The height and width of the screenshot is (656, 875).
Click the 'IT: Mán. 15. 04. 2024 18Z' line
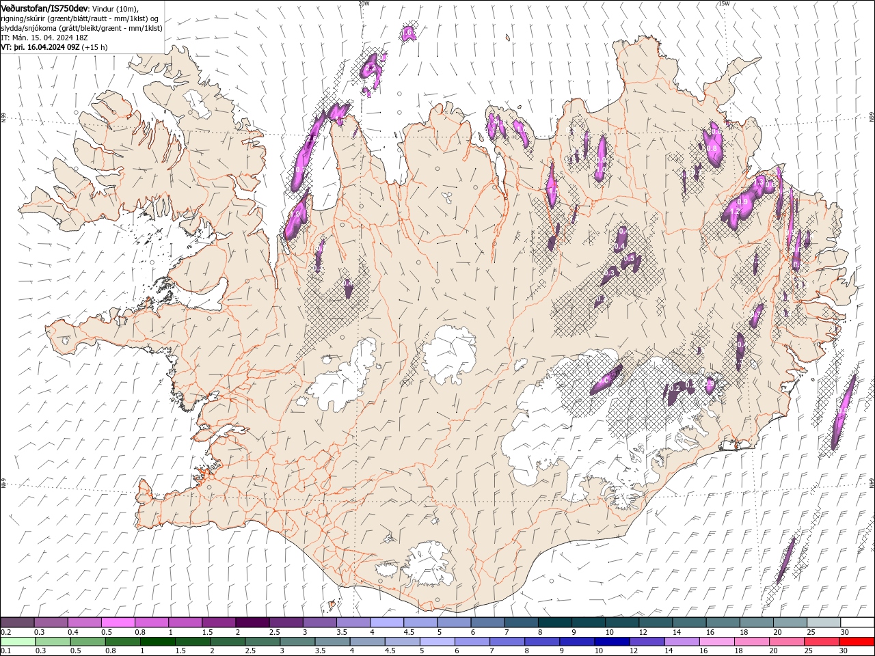(x=45, y=38)
